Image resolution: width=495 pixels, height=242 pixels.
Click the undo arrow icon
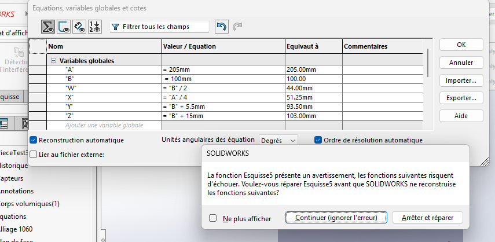pyautogui.click(x=221, y=27)
